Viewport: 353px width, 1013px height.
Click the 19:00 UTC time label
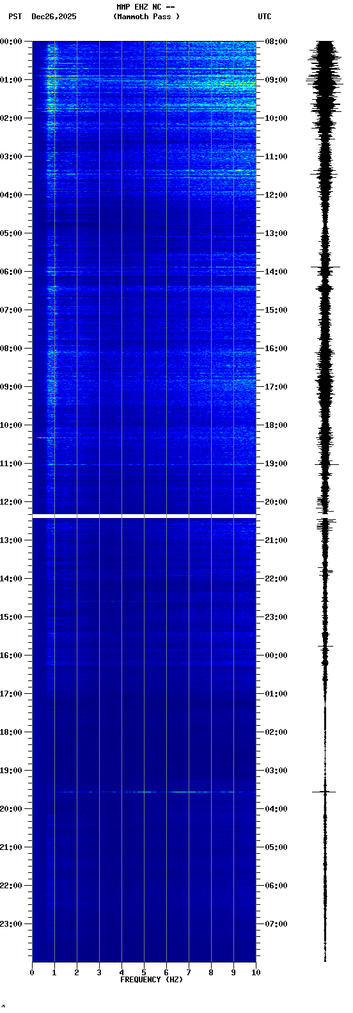(276, 464)
